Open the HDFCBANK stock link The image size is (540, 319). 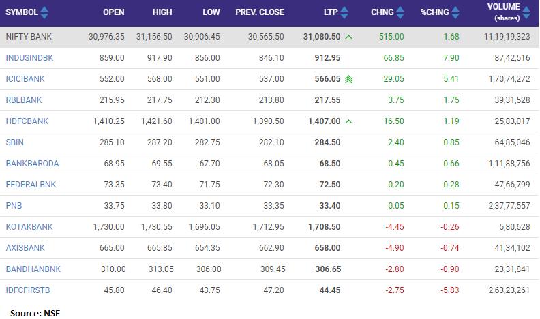(27, 121)
